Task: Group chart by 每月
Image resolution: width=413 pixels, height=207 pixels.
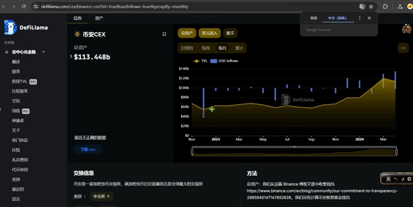Action: point(222,48)
